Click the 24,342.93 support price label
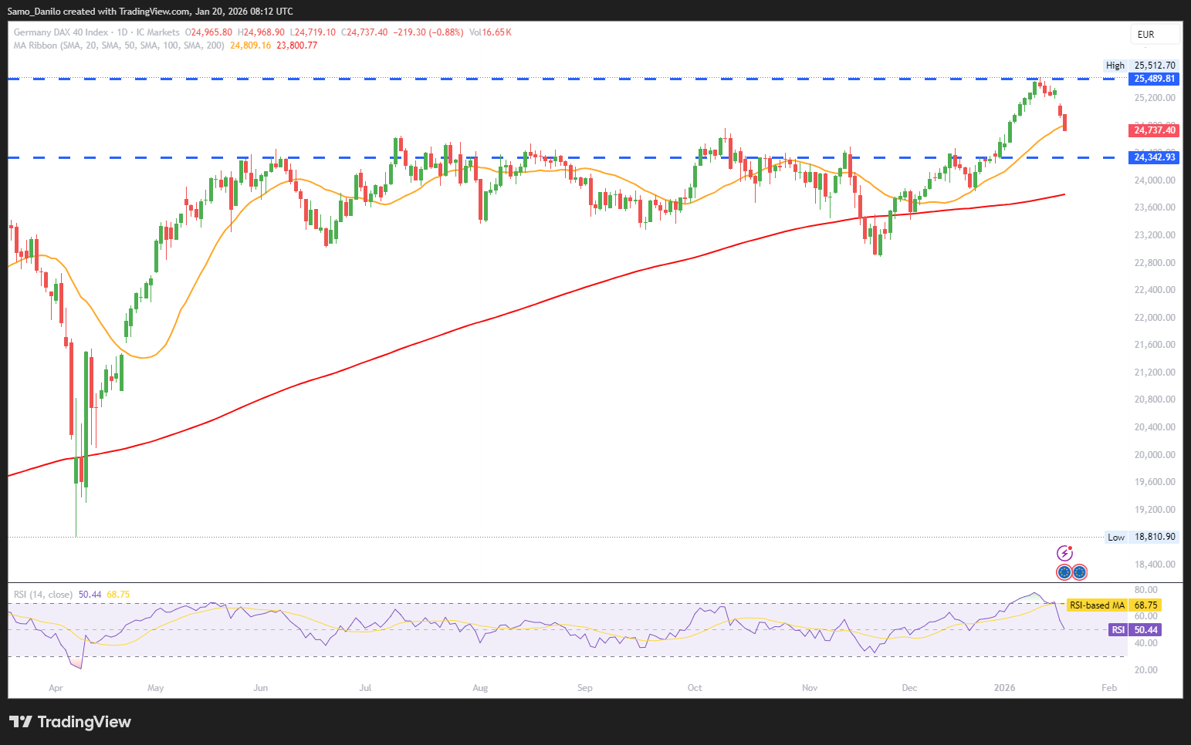This screenshot has height=745, width=1191. pyautogui.click(x=1154, y=157)
